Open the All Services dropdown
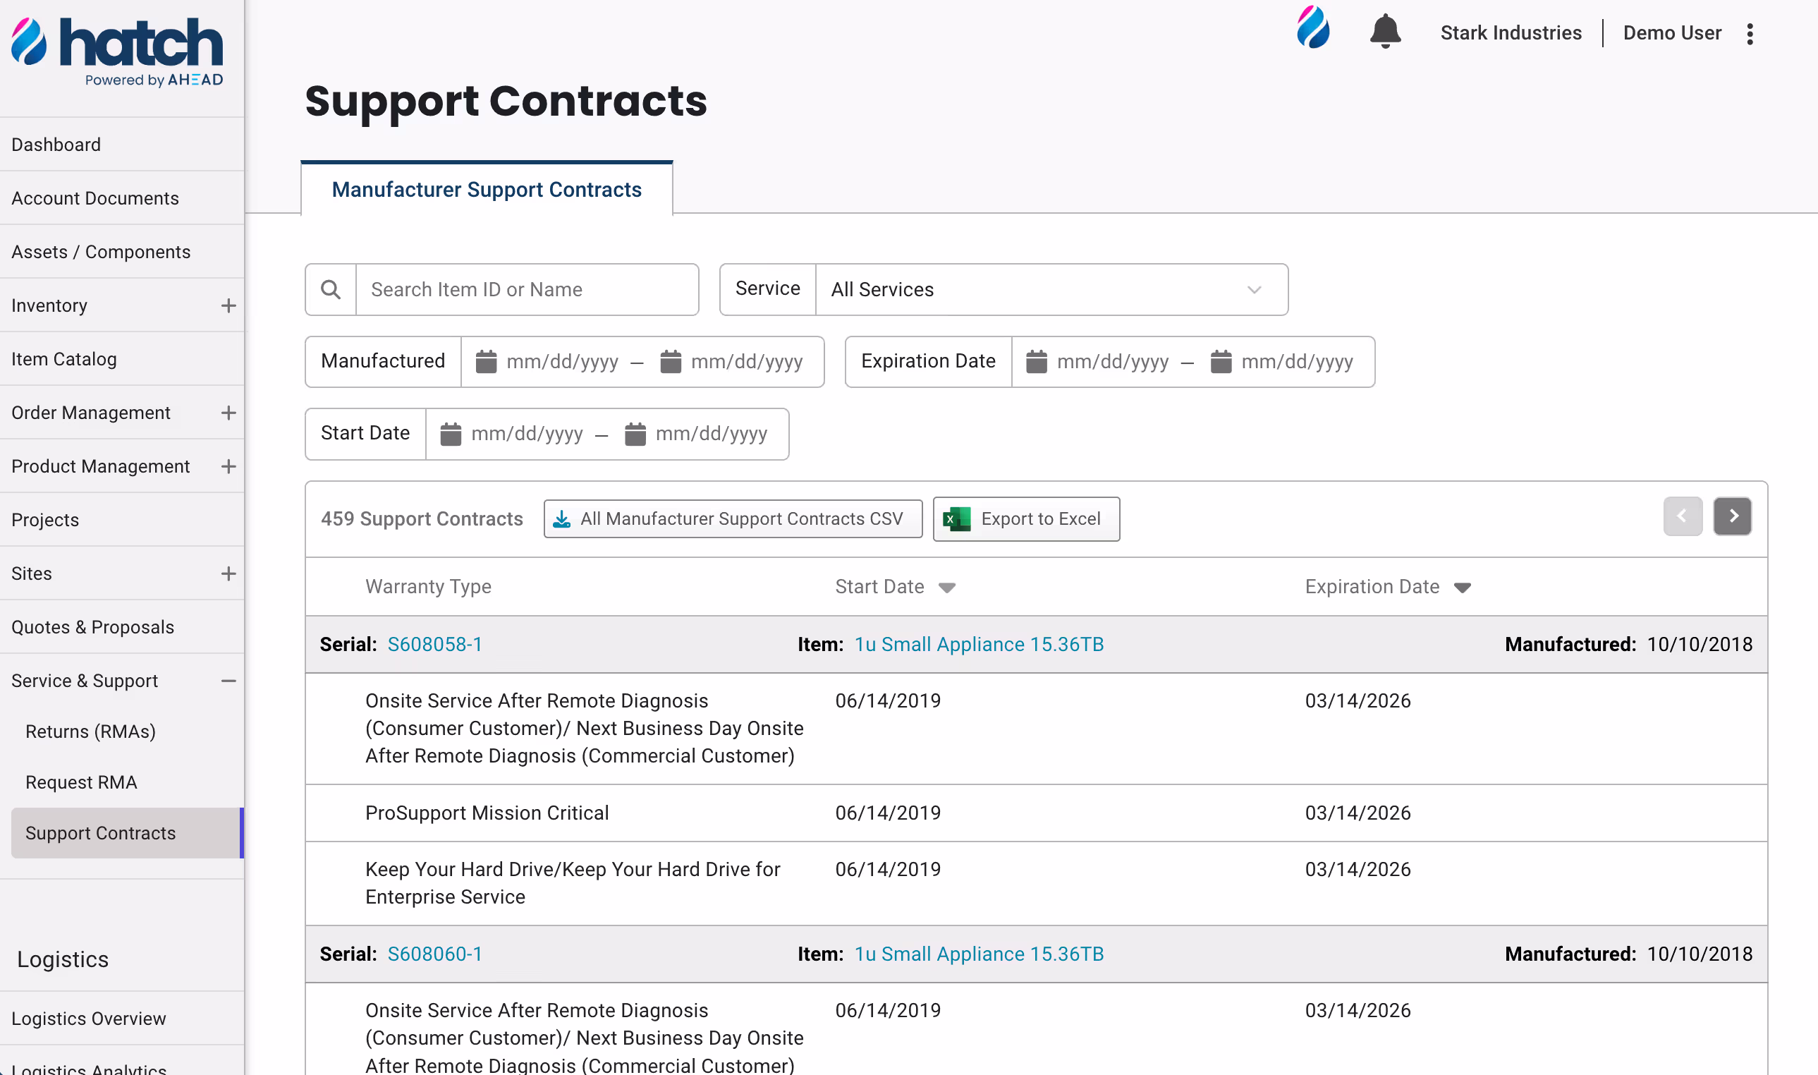 [x=1051, y=290]
